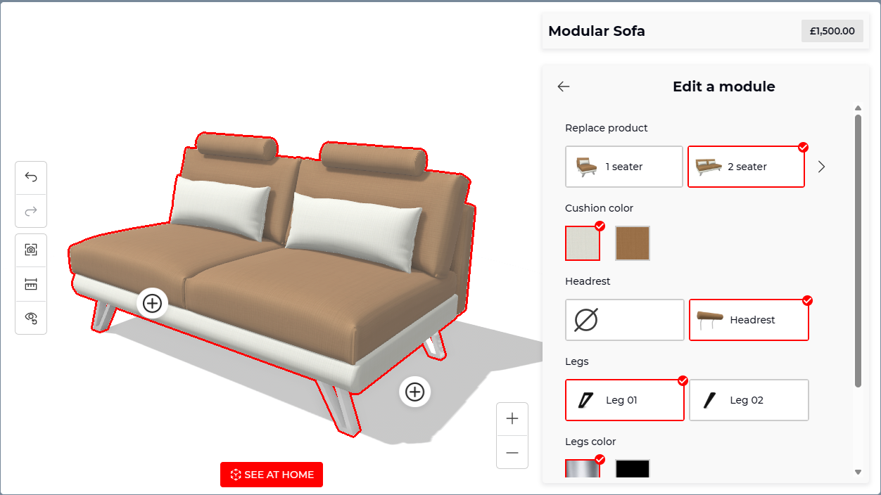Go back with the left arrow
Image resolution: width=881 pixels, height=495 pixels.
[x=564, y=86]
